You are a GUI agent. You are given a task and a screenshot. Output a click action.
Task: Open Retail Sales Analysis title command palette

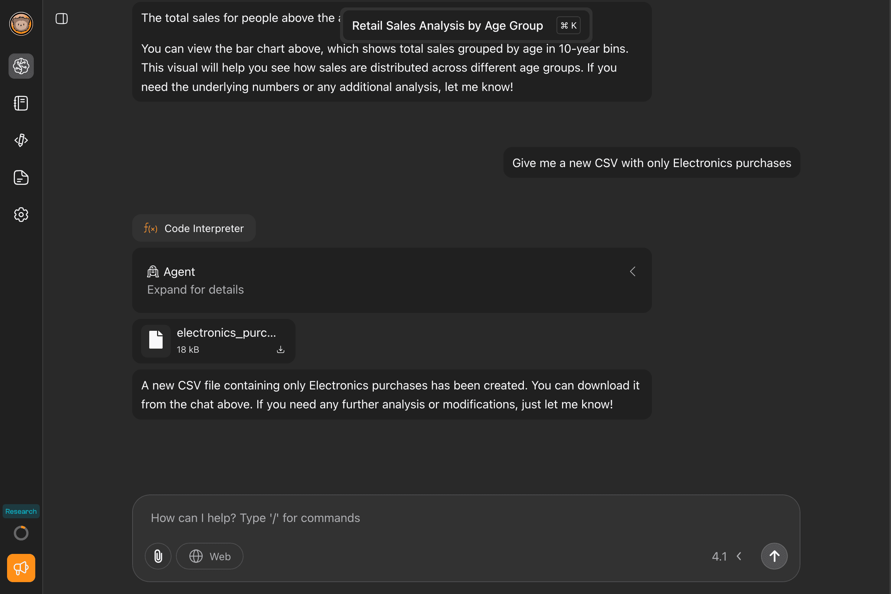466,25
